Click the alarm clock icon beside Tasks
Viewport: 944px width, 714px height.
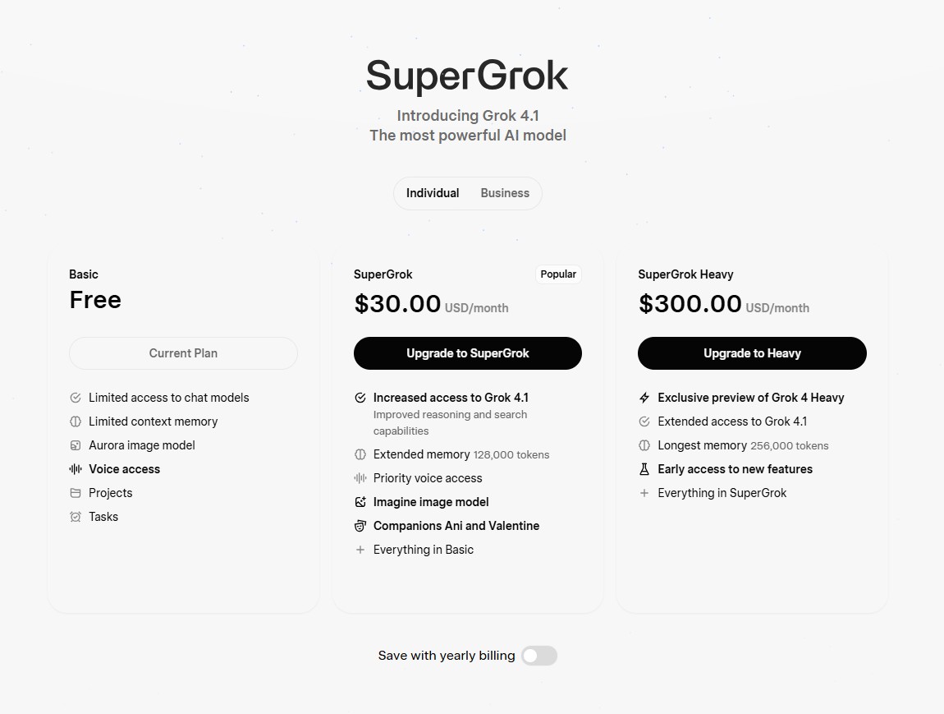pyautogui.click(x=76, y=517)
